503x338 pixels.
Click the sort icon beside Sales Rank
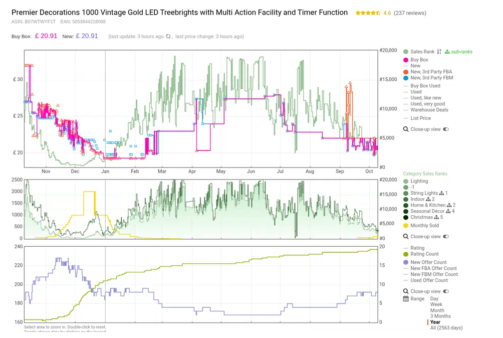(439, 52)
